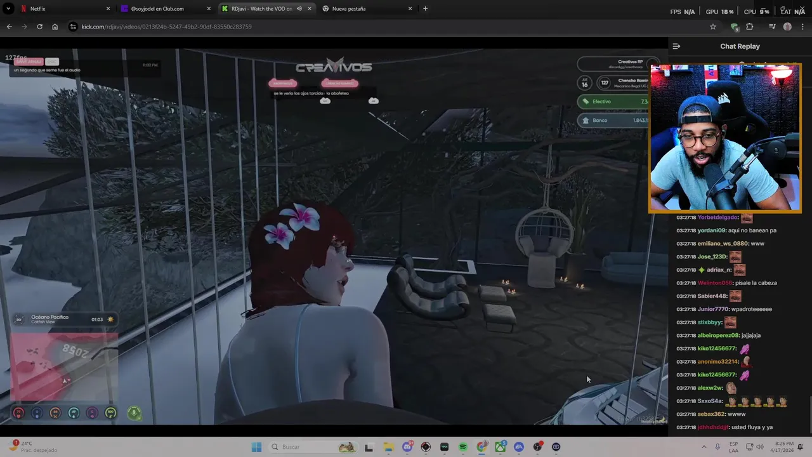The height and width of the screenshot is (457, 812).
Task: Collapse the Chat Replay panel arrow
Action: (676, 46)
